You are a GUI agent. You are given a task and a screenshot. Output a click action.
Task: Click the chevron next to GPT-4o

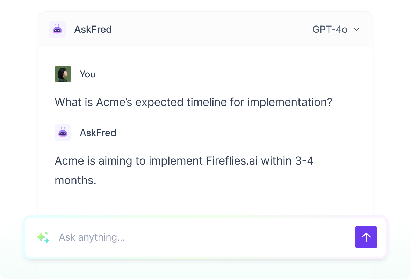coord(356,30)
